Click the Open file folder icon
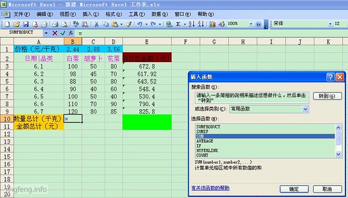Image resolution: width=348 pixels, height=198 pixels. 17,24
